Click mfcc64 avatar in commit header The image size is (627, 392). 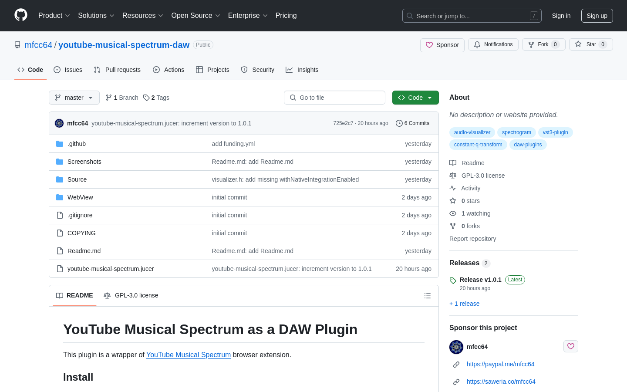(59, 123)
